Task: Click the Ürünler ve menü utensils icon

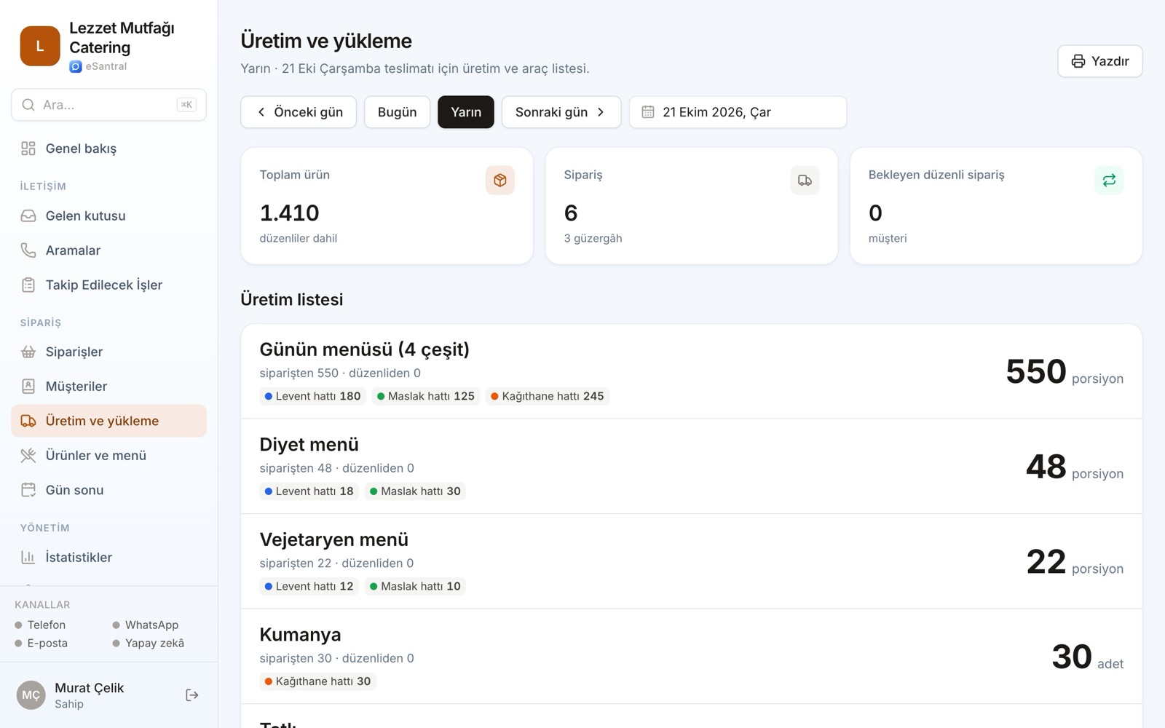Action: (28, 456)
